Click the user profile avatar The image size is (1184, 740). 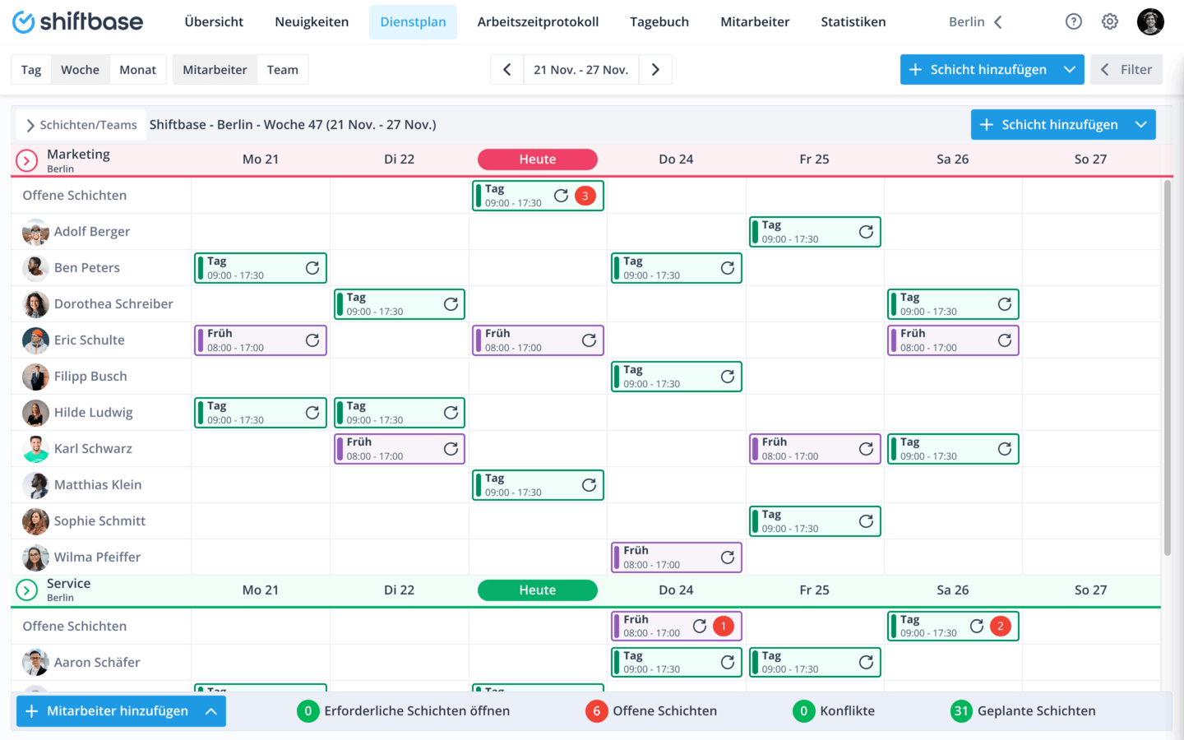coord(1150,22)
